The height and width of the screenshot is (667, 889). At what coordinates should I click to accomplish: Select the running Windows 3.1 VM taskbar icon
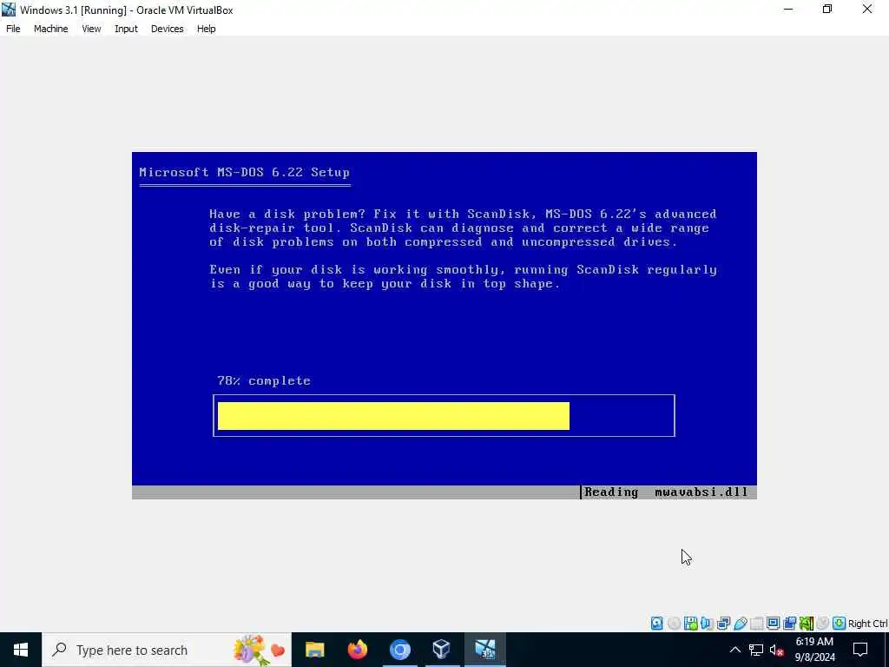tap(484, 650)
